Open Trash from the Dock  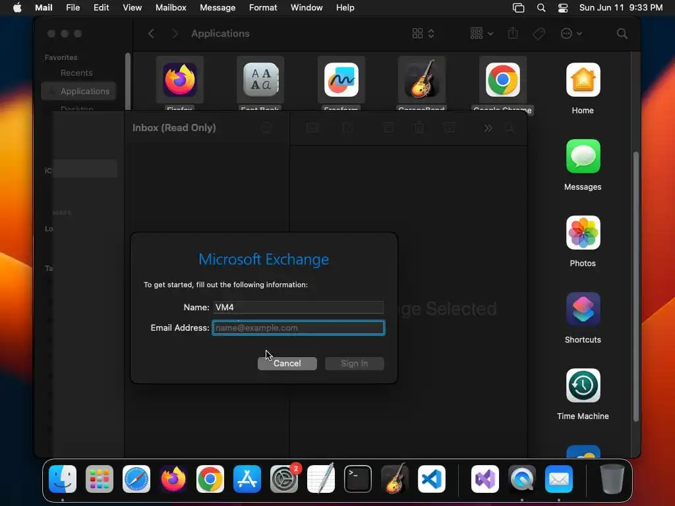[x=612, y=479]
